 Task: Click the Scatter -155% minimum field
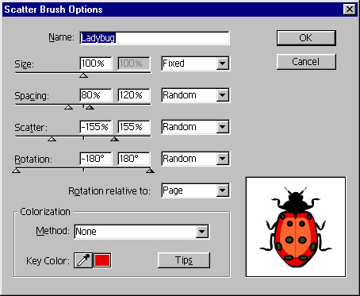tap(96, 127)
